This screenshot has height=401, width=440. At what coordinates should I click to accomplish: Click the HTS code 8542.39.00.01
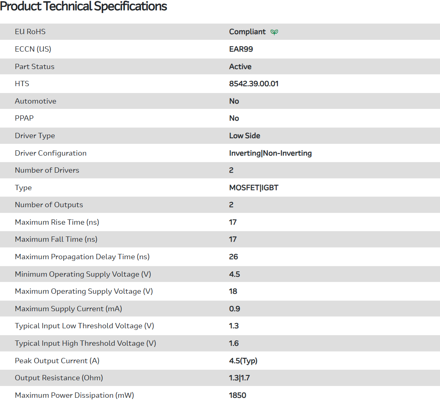pyautogui.click(x=253, y=84)
